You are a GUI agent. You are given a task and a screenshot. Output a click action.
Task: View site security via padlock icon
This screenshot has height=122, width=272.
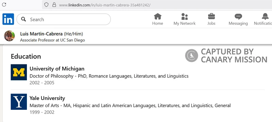[54, 5]
